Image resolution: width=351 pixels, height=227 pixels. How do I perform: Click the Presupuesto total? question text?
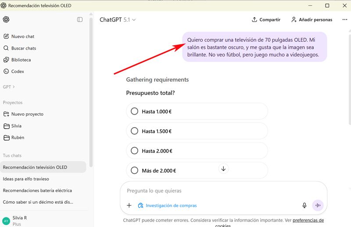pyautogui.click(x=150, y=93)
